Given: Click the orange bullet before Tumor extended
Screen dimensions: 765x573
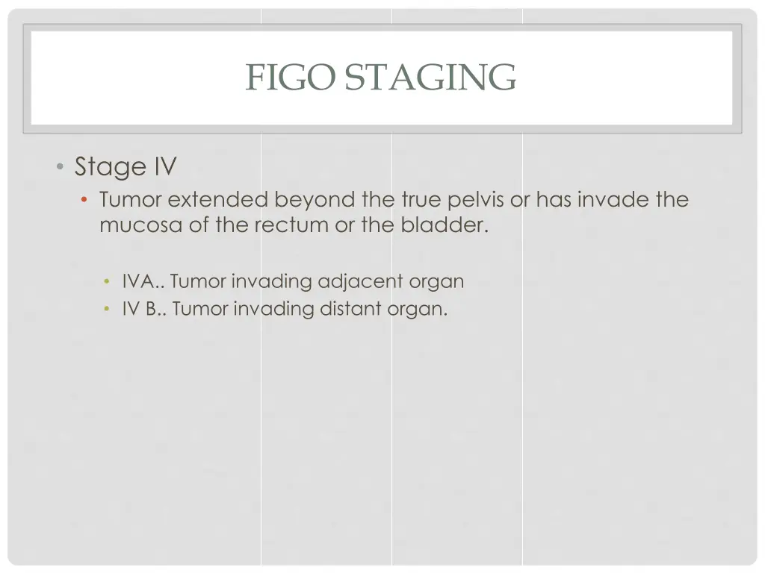Looking at the screenshot, I should click(87, 200).
